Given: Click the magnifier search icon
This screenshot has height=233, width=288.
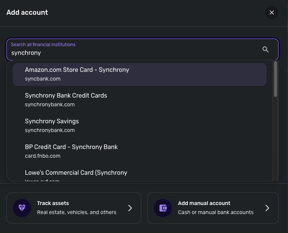Looking at the screenshot, I should pos(265,50).
